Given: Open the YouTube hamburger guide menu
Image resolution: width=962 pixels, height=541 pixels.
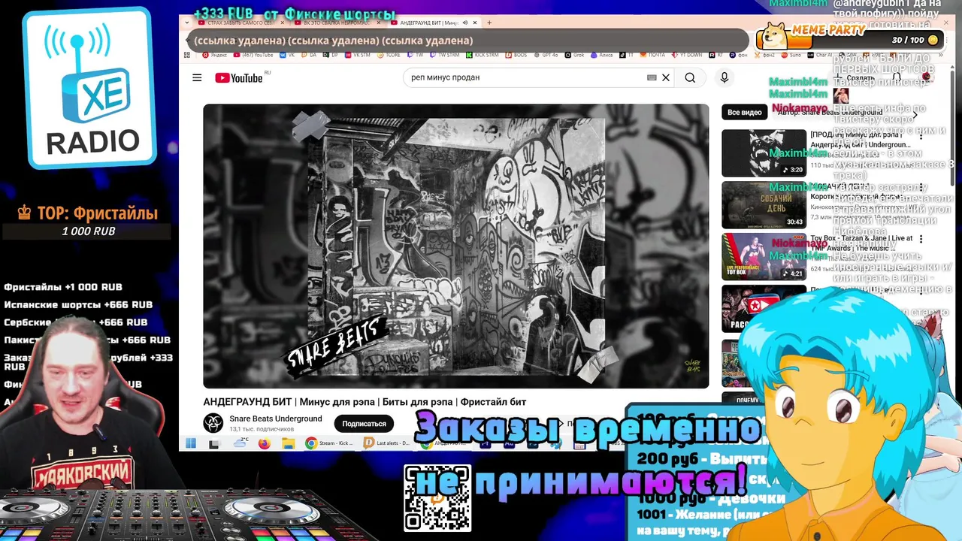Looking at the screenshot, I should [197, 77].
